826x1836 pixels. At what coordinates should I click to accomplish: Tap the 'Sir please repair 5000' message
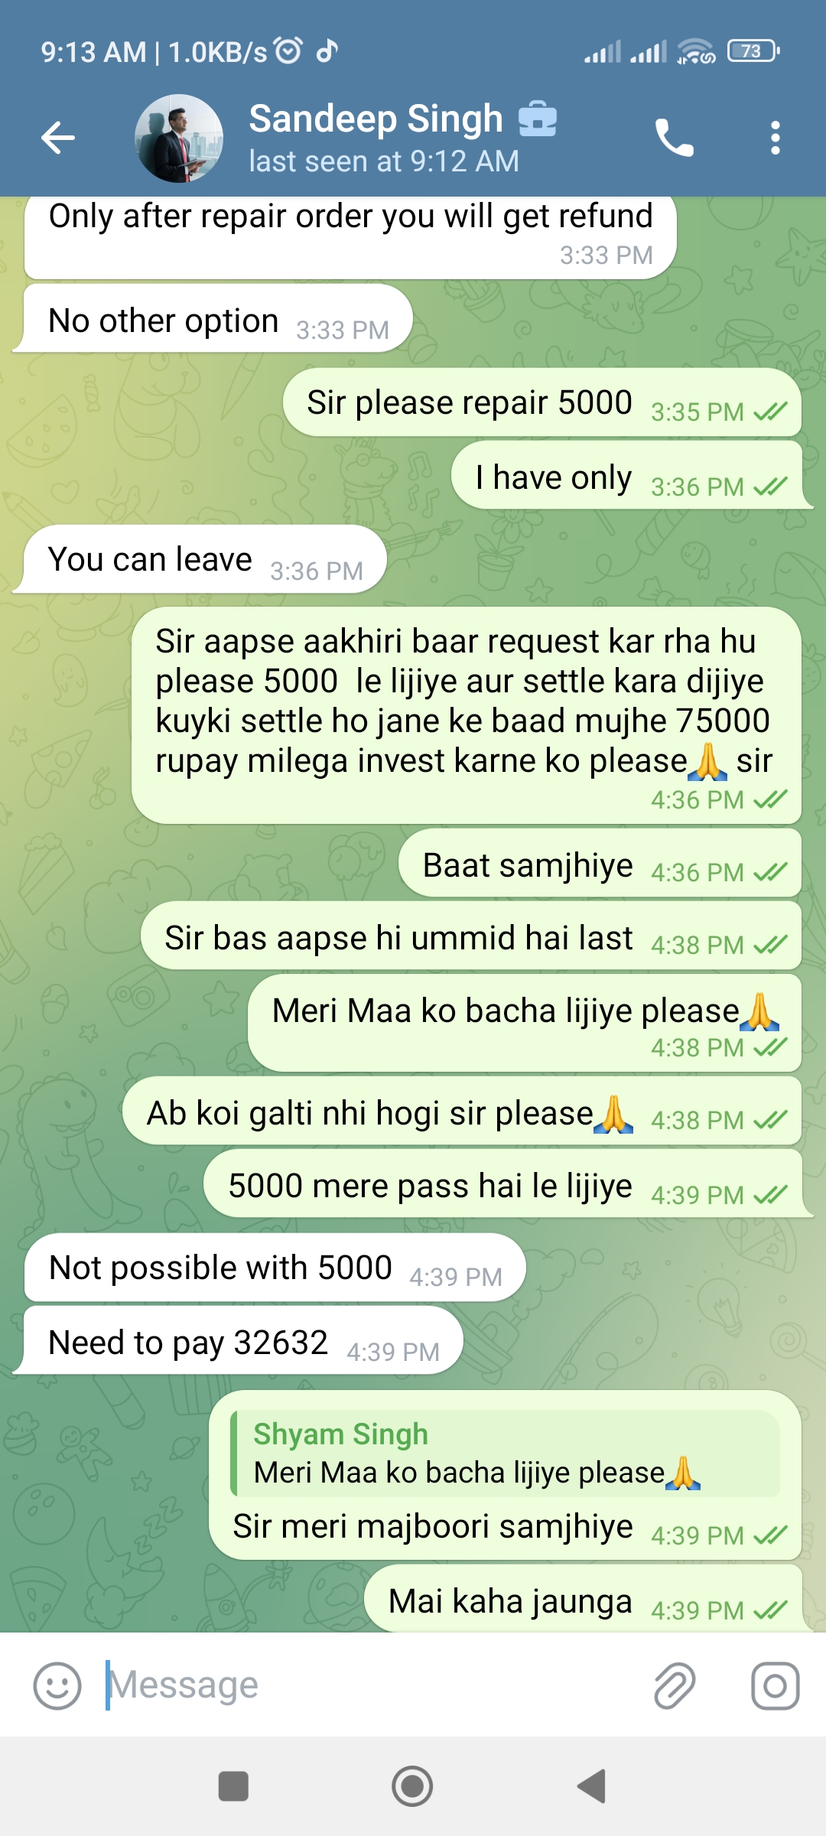click(542, 402)
